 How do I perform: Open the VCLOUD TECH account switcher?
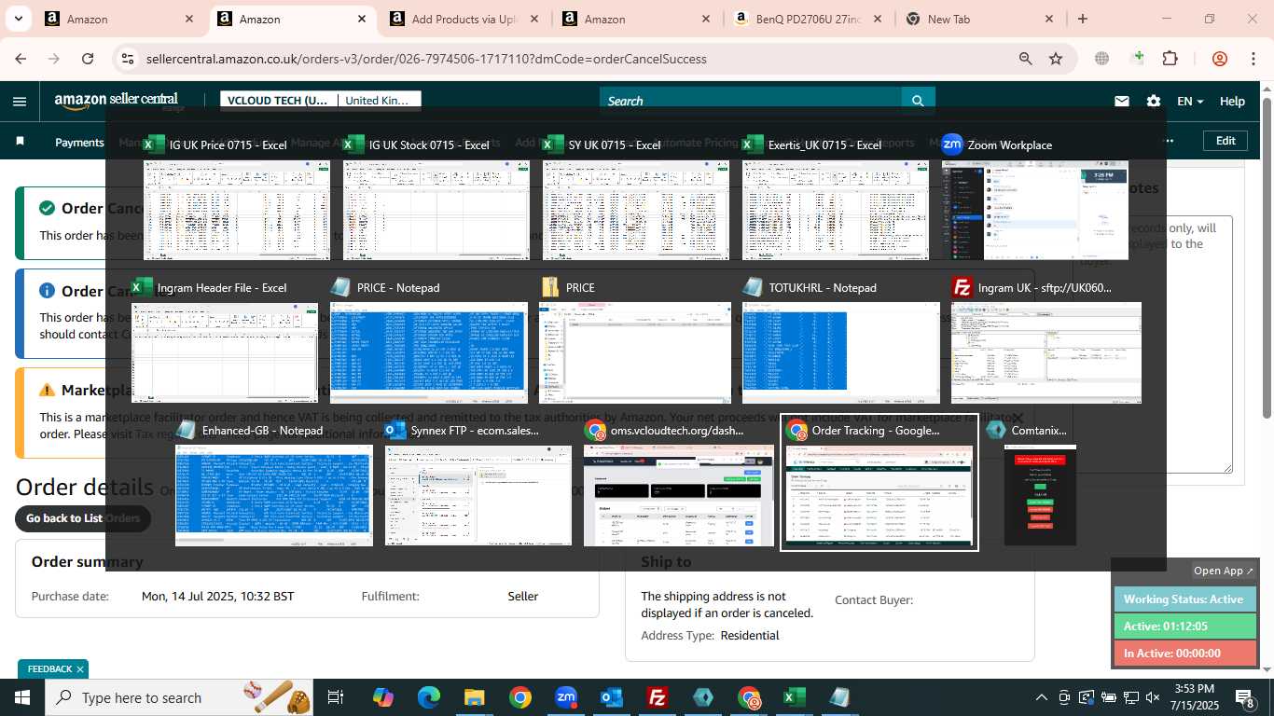pyautogui.click(x=279, y=100)
